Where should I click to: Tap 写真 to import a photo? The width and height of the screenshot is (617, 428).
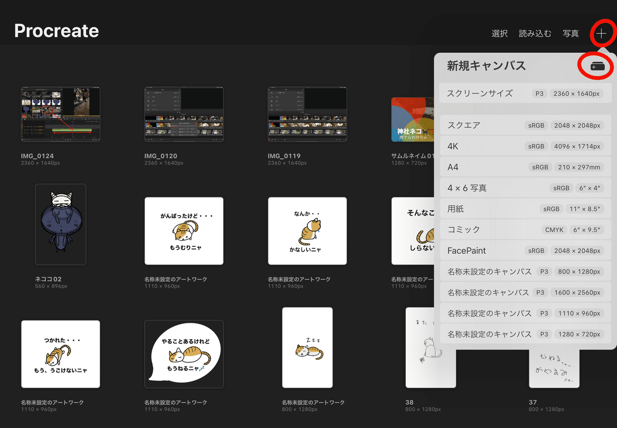(x=571, y=34)
